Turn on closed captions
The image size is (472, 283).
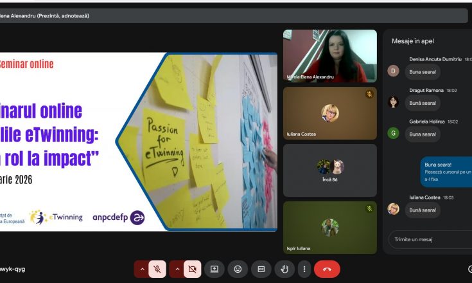coord(261,269)
